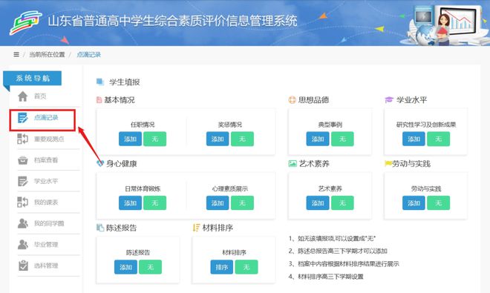
Task: Go to 首页 in system navigation
Action: (40, 96)
